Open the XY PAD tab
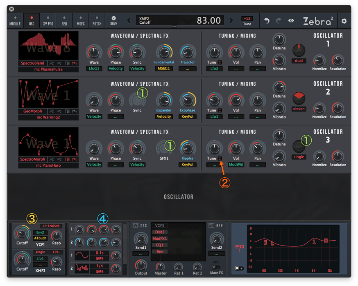 (48, 21)
